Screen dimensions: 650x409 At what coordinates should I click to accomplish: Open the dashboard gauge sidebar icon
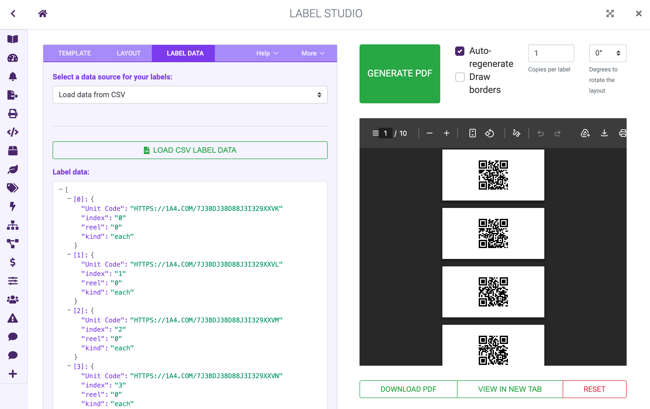(x=13, y=58)
